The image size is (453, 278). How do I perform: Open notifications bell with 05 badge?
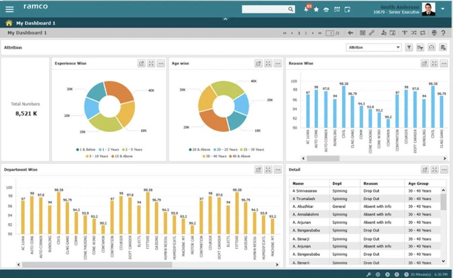pyautogui.click(x=307, y=9)
